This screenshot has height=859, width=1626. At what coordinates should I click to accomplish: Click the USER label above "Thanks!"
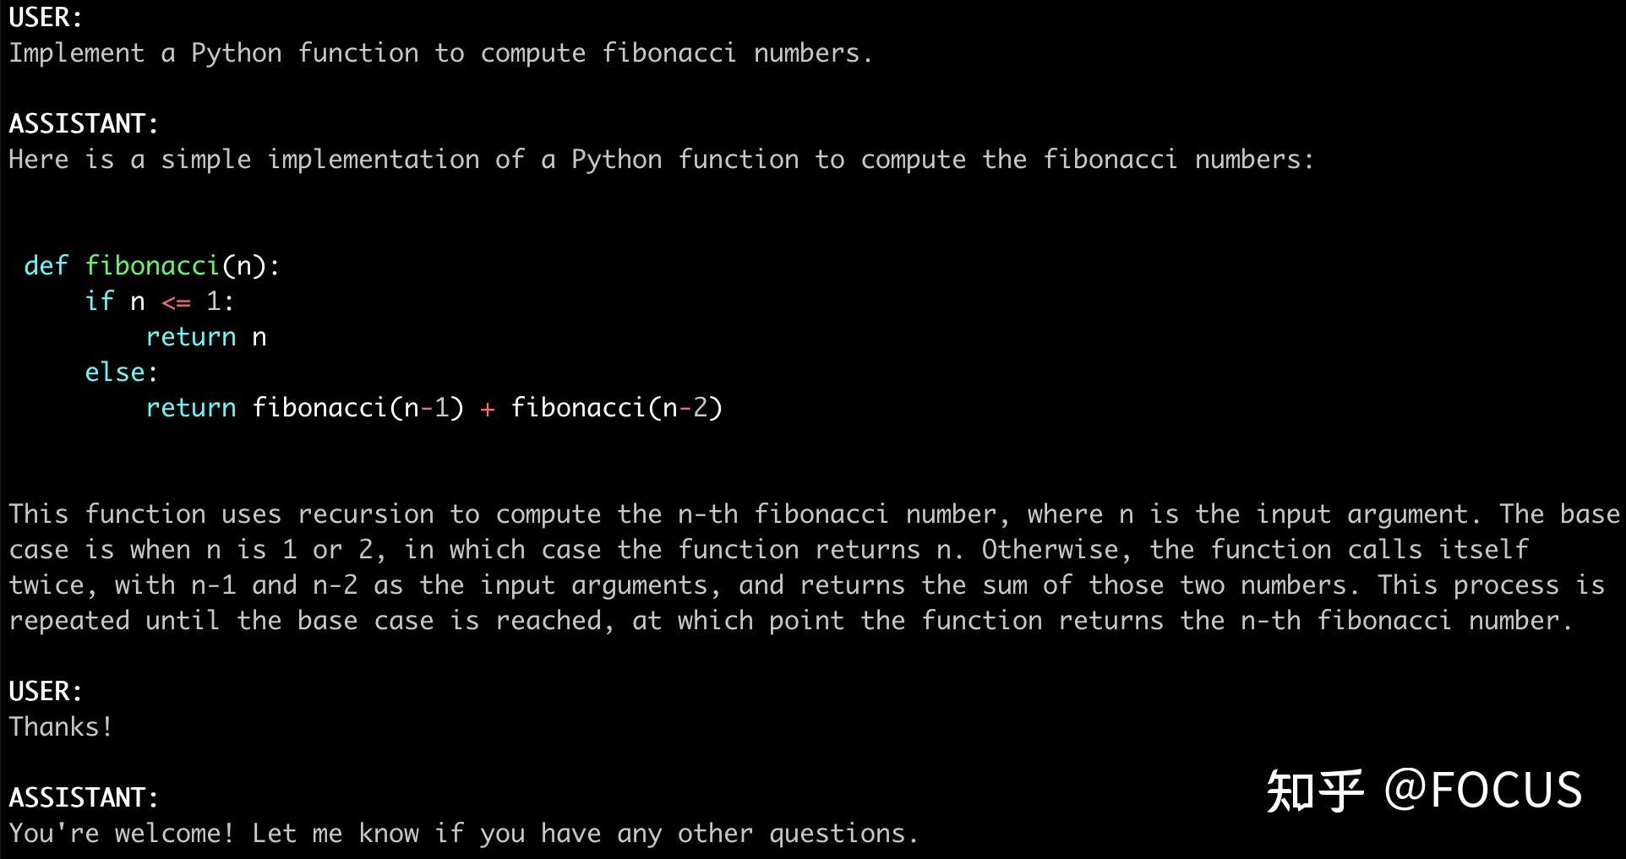pyautogui.click(x=46, y=692)
